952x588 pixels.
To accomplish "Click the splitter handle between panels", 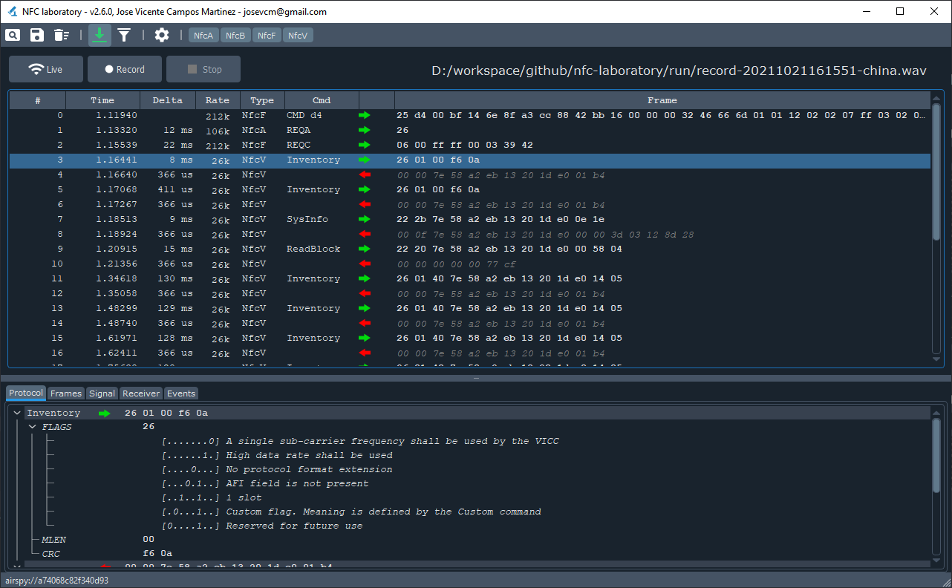I will click(x=476, y=379).
